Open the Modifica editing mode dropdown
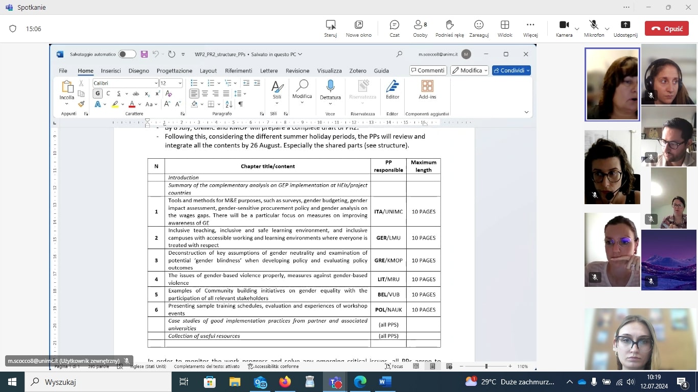The width and height of the screenshot is (698, 392). [x=470, y=70]
